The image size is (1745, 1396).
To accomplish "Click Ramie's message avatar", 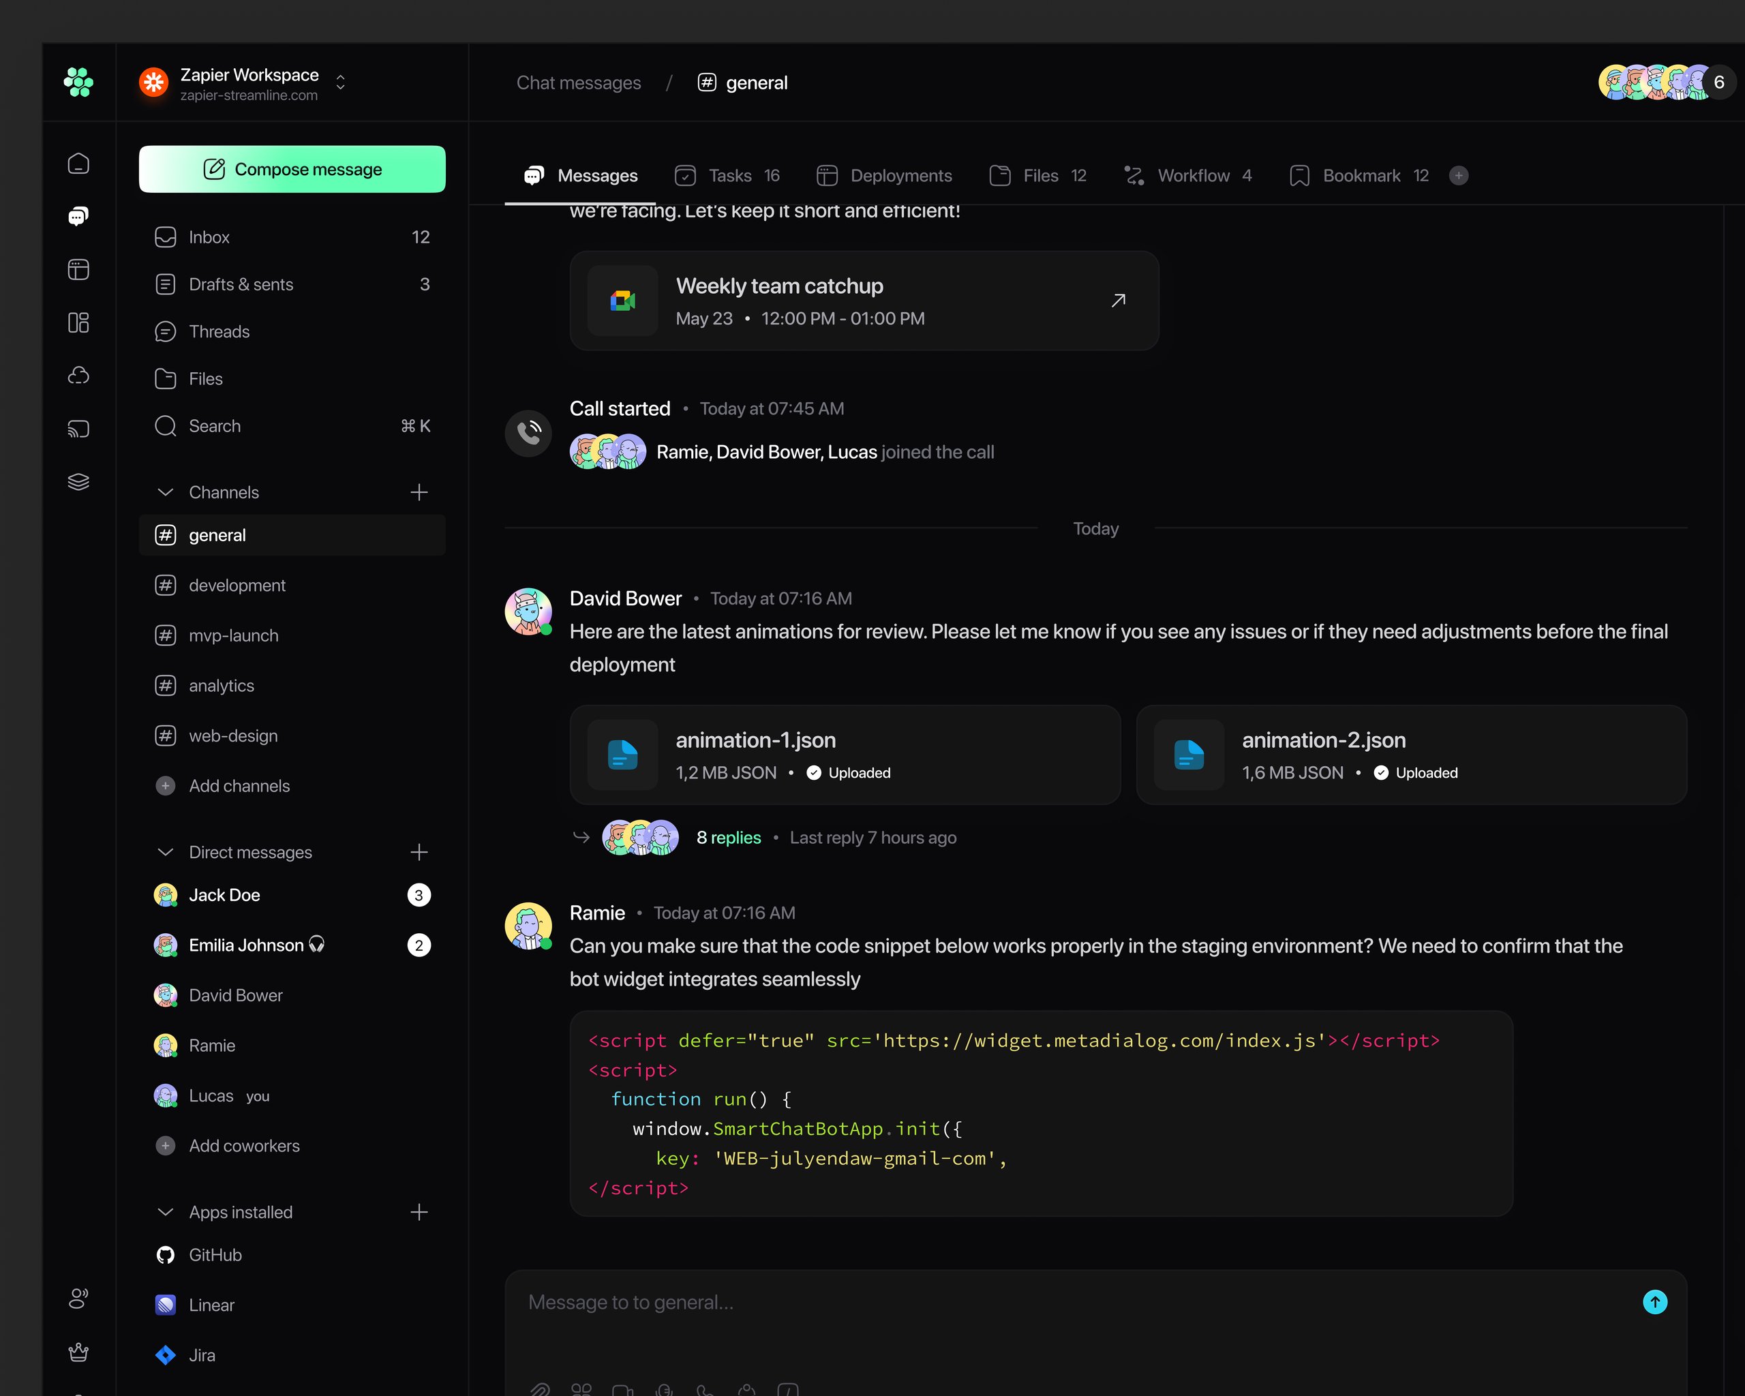I will 528,926.
